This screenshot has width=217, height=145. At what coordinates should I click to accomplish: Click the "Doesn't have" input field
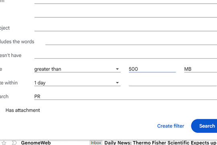tap(125, 55)
